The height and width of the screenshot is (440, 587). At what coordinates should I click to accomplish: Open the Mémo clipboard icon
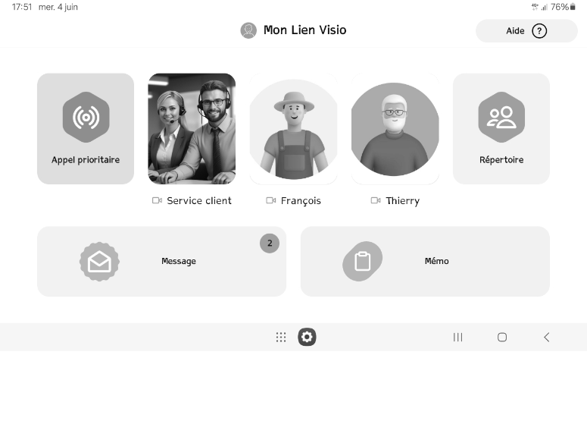[x=362, y=261]
